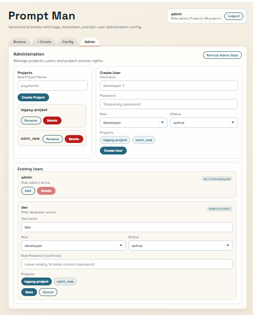Viewport: 253px width, 315px height.
Task: Click the Create User button
Action: click(x=113, y=151)
